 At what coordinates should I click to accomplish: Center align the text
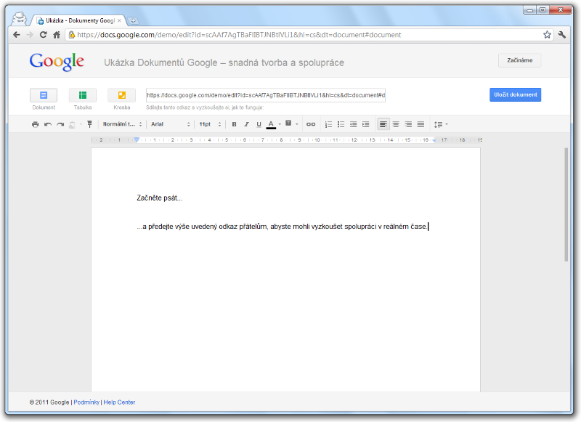396,124
